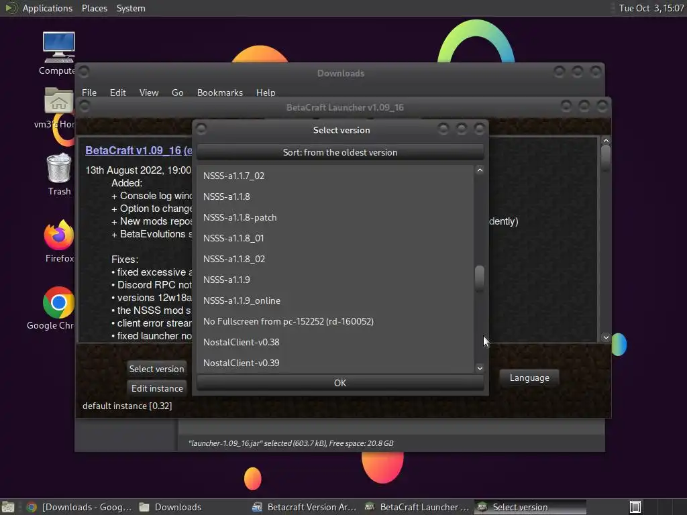Click the show desktop icon in bottom panel
This screenshot has width=687, height=515.
click(x=8, y=507)
